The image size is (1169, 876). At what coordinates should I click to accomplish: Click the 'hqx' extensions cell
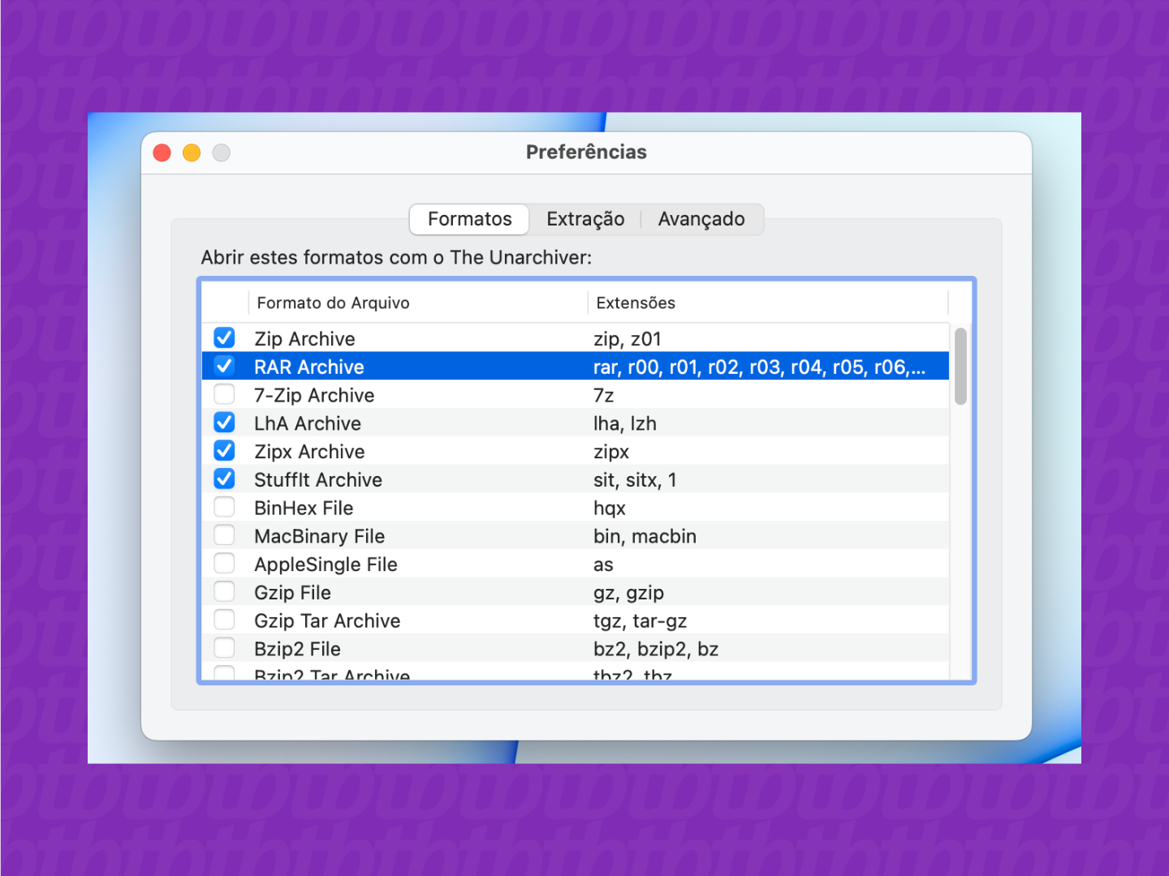click(x=609, y=509)
